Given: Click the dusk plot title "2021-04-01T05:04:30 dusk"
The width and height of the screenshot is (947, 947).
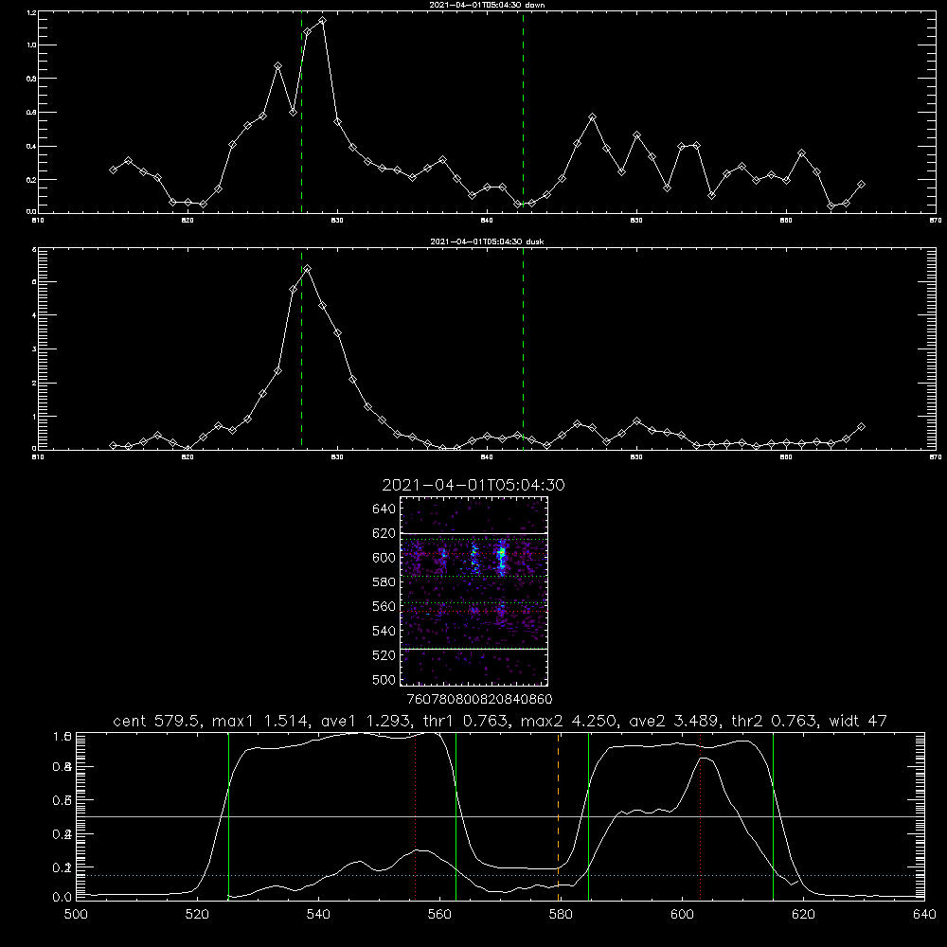Looking at the screenshot, I should [x=487, y=241].
